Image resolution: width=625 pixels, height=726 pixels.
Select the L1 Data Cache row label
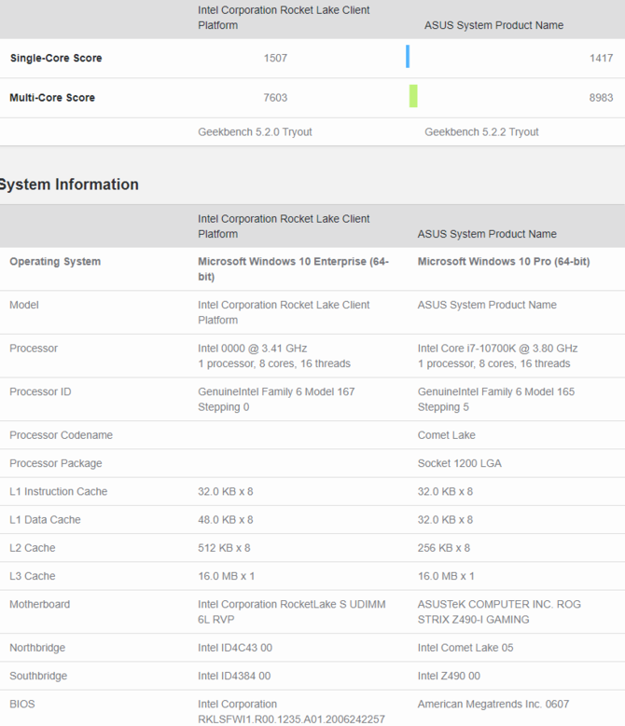point(45,520)
